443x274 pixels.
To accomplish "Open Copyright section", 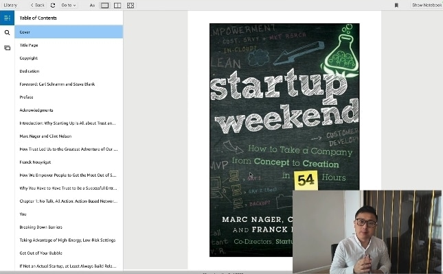I will (69, 58).
